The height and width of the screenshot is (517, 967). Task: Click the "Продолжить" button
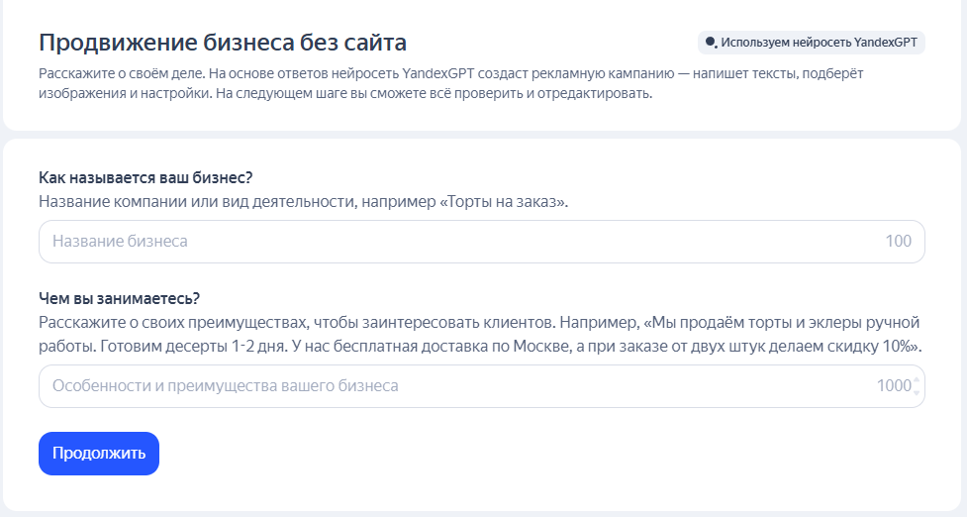tap(99, 454)
